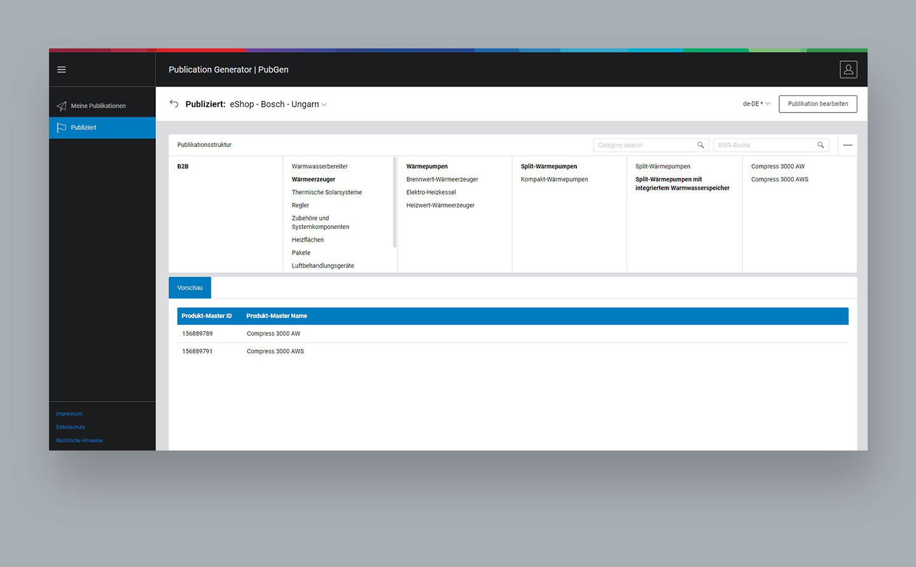The image size is (916, 567).
Task: Click the category column scrollbar
Action: click(394, 202)
